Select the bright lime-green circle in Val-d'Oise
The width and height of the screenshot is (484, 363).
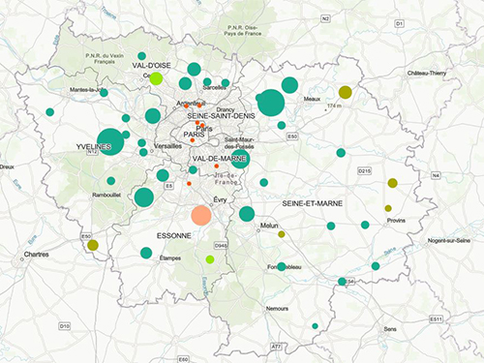click(x=156, y=78)
